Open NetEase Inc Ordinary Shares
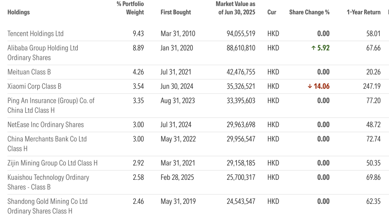 (45, 125)
